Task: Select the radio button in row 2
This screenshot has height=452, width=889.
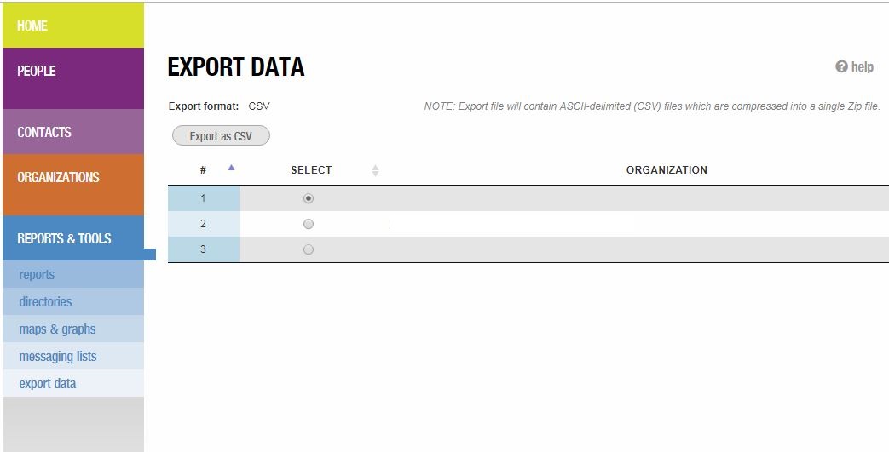Action: (309, 224)
